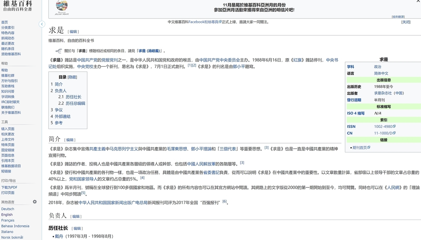Open 上传文件 under tools
Screen dimensions: 421x240
tap(8, 139)
